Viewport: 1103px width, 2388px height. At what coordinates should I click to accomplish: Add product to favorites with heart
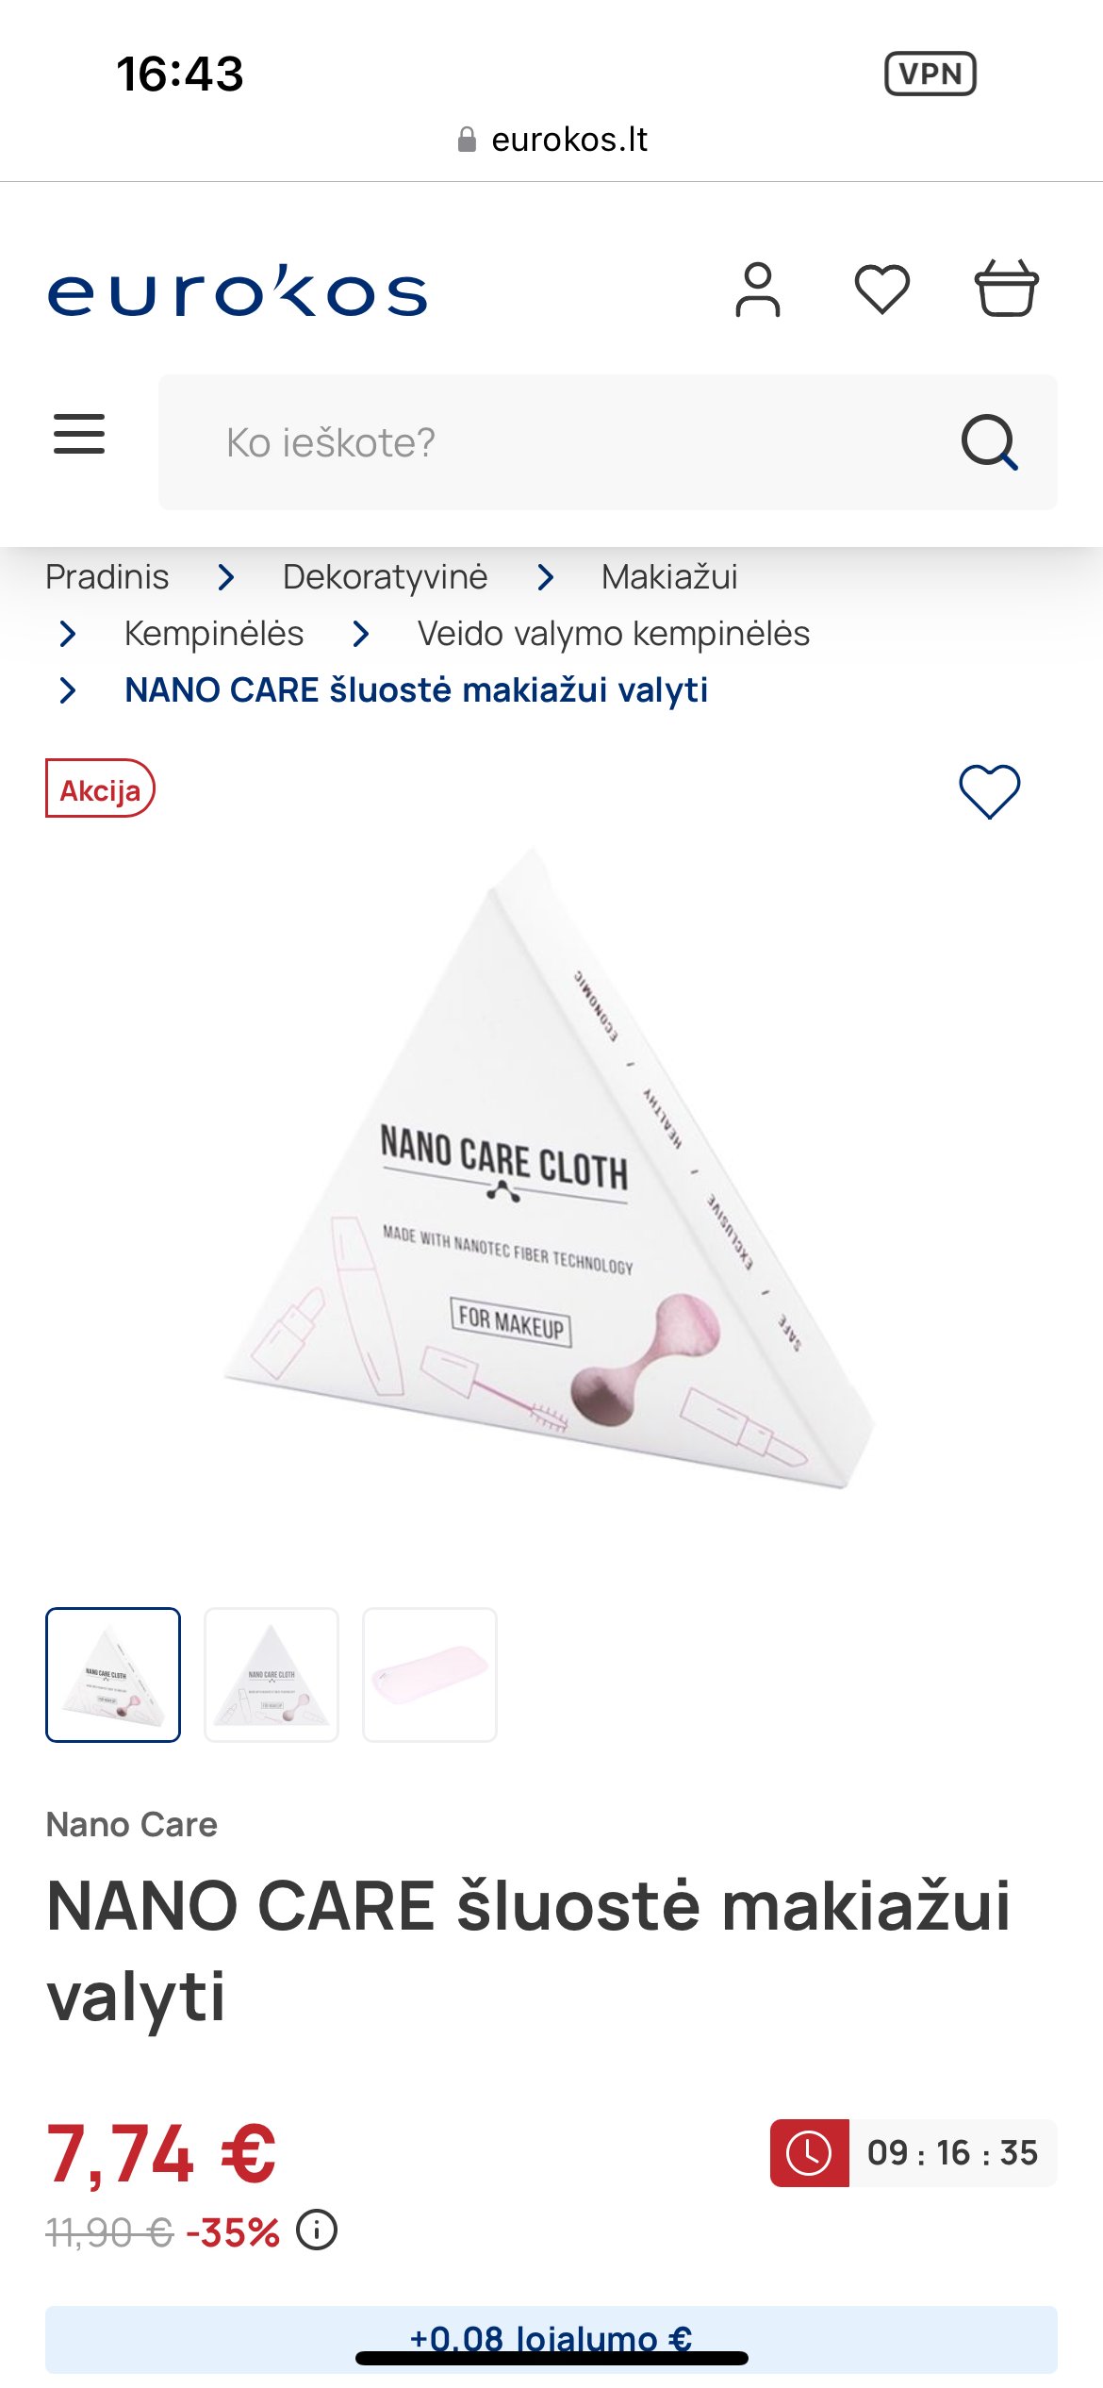coord(989,790)
